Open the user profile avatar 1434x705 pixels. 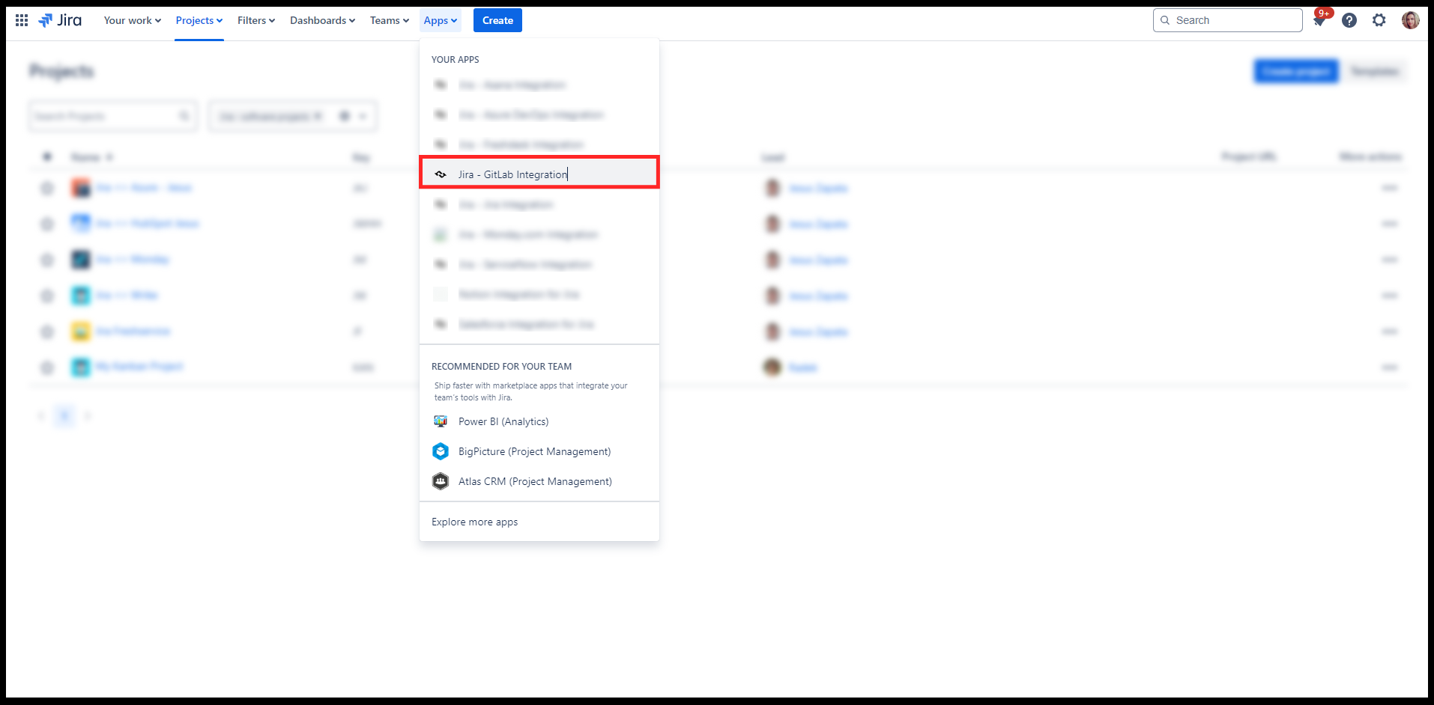pos(1410,20)
